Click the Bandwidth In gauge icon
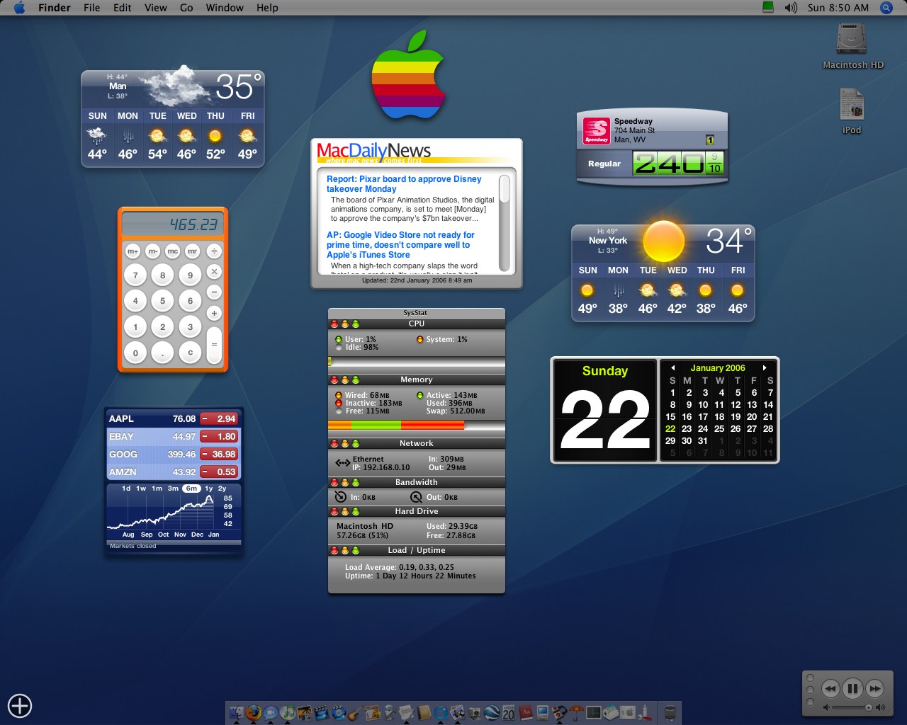 pyautogui.click(x=340, y=497)
